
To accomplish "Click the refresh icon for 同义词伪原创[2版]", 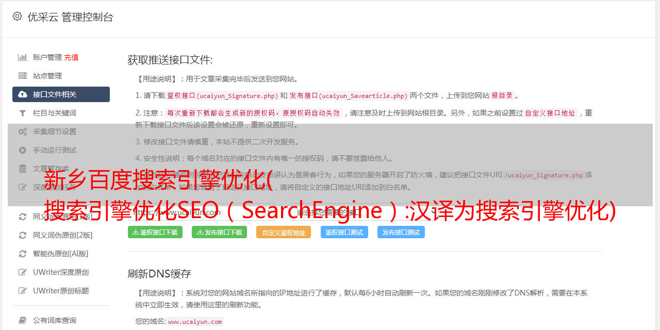I will coord(23,235).
